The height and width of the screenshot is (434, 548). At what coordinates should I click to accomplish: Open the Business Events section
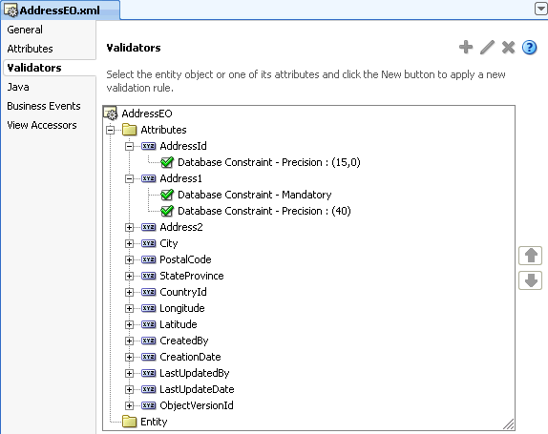44,106
